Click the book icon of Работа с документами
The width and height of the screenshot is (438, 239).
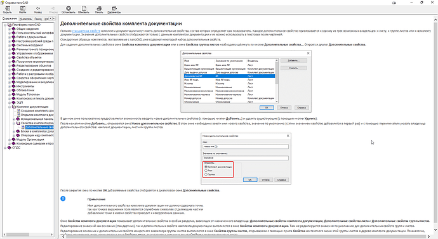coord(14,37)
